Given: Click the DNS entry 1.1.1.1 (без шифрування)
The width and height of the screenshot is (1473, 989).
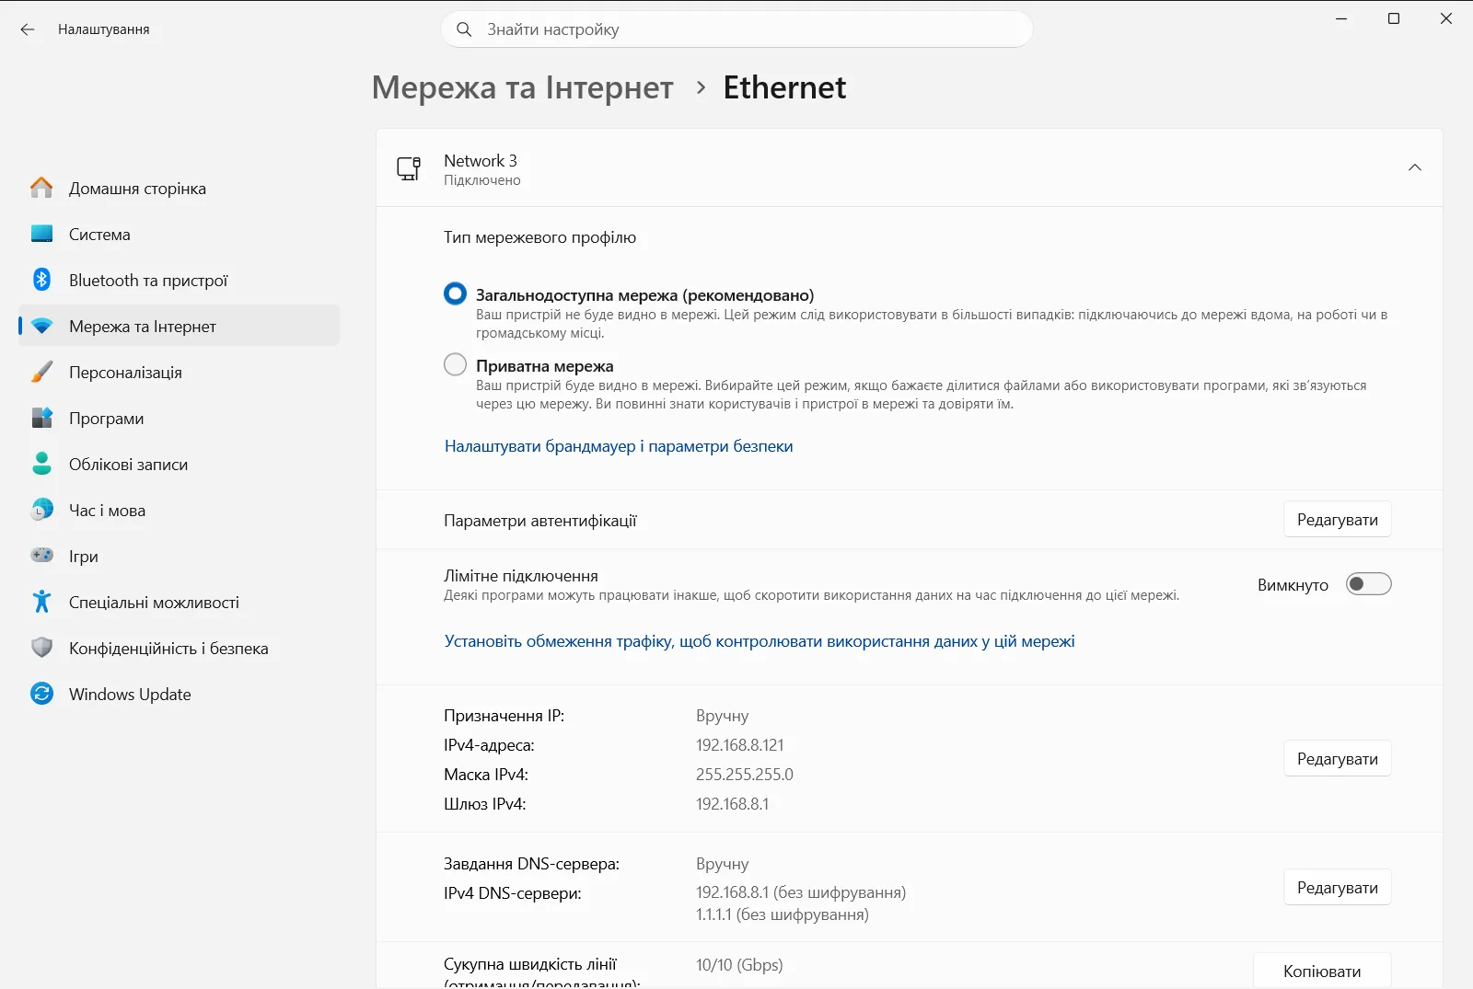Looking at the screenshot, I should point(783,914).
